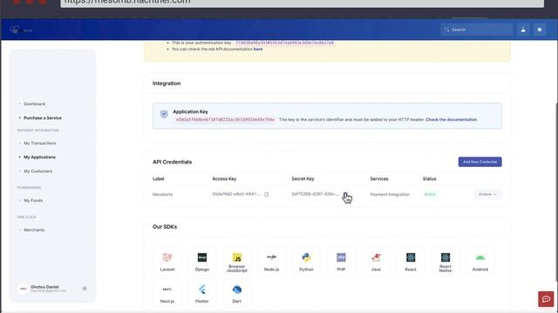558x313 pixels.
Task: Open My Transactions in sidebar
Action: pos(39,143)
